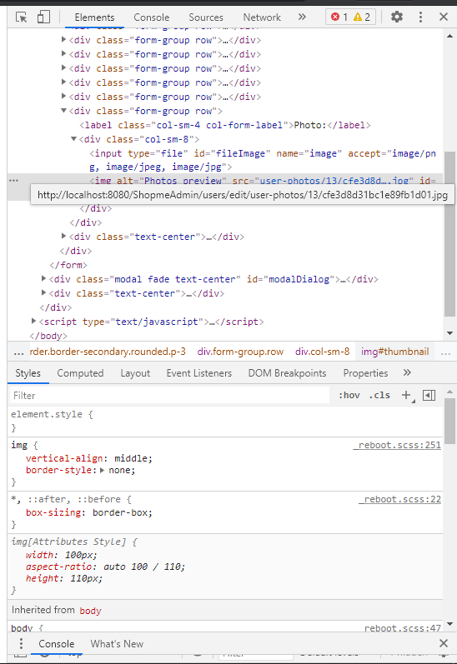Click the Elements panel scroll-up arrow
The width and height of the screenshot is (457, 664).
pos(449,37)
